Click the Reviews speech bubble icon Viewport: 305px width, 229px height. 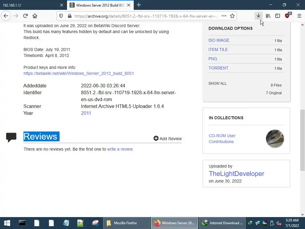pyautogui.click(x=11, y=137)
